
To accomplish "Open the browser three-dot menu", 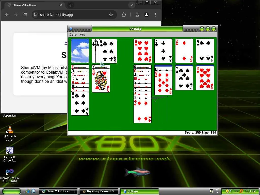I will point(156,15).
